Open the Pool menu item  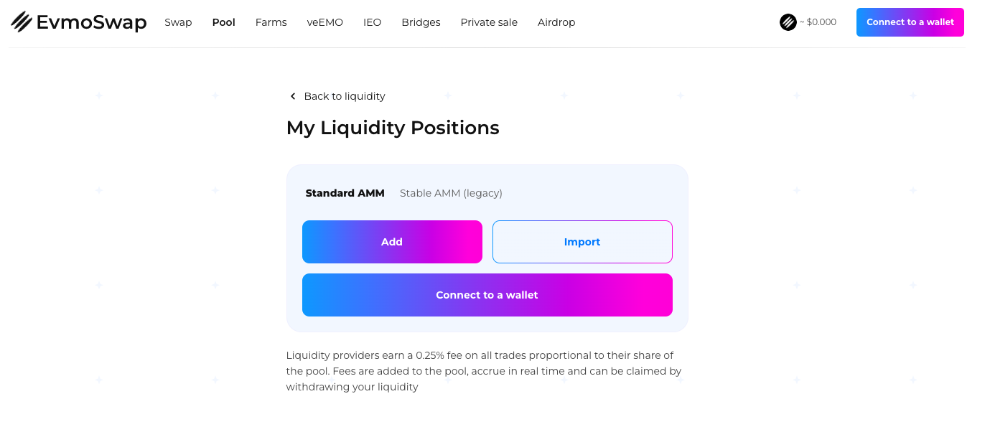click(x=224, y=22)
